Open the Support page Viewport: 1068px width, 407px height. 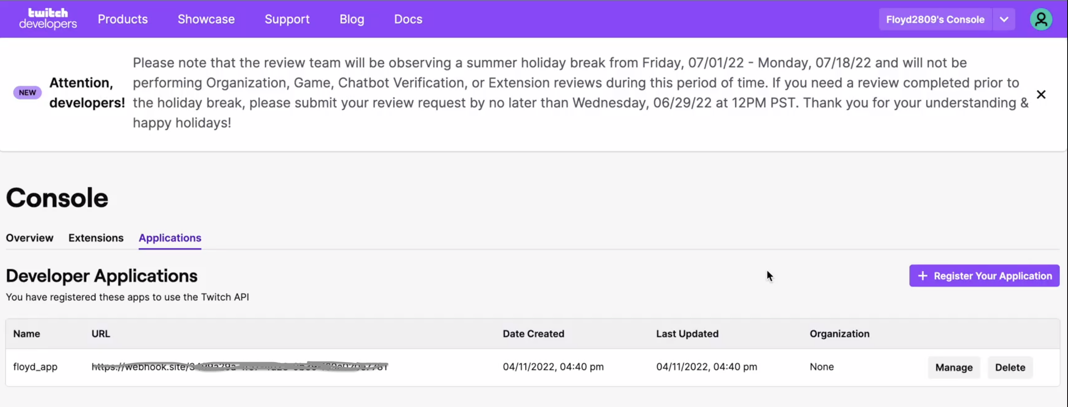pyautogui.click(x=287, y=19)
